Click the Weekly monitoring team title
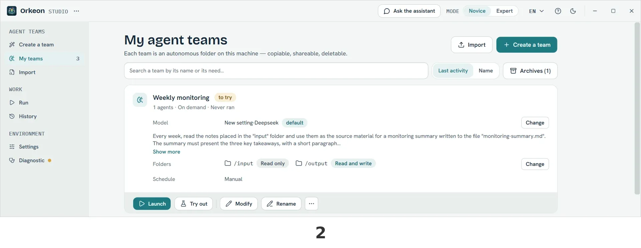641x248 pixels. pos(181,97)
